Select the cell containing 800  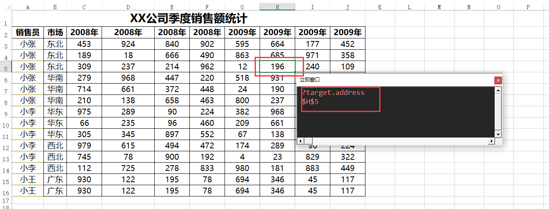[x=242, y=100]
